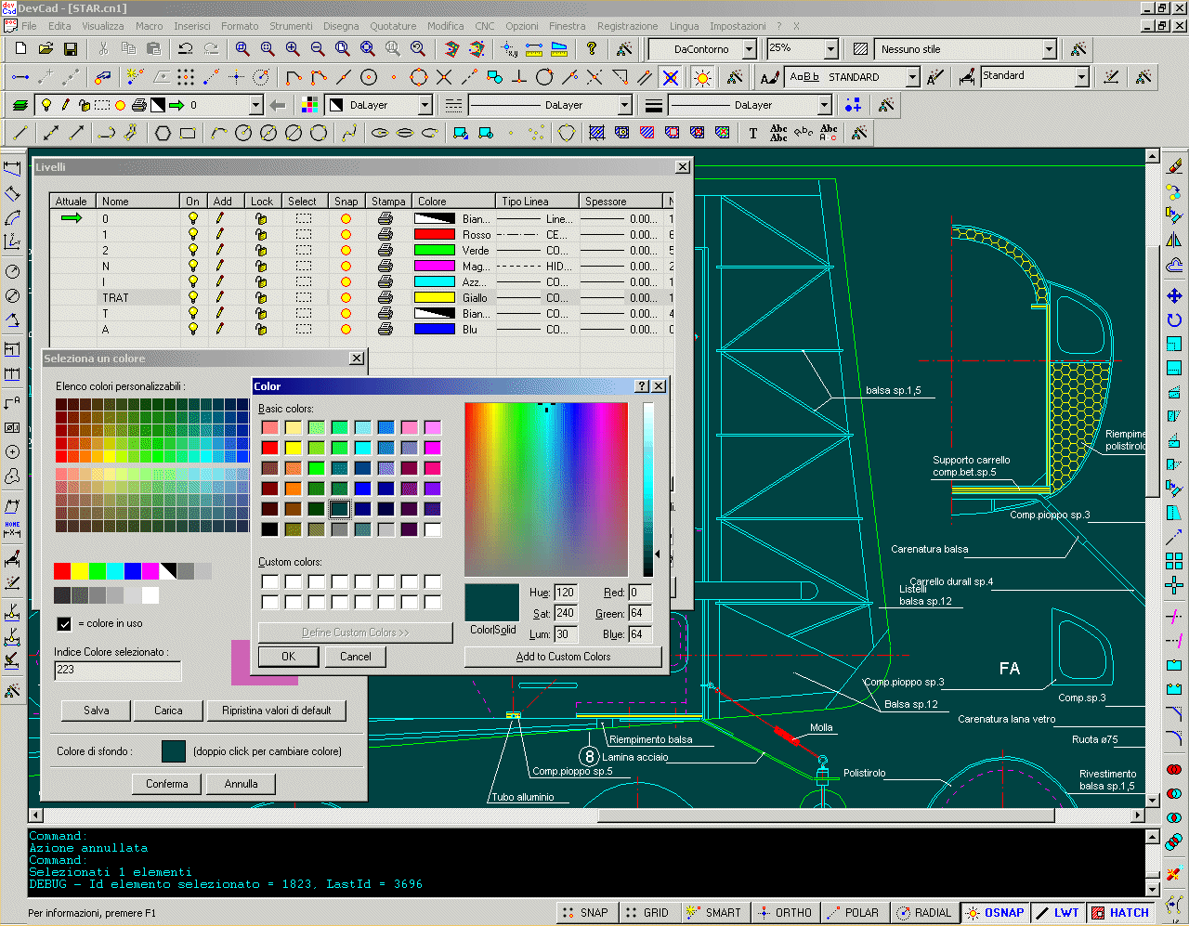Click the Save file icon
Viewport: 1189px width, 926px height.
tap(70, 49)
